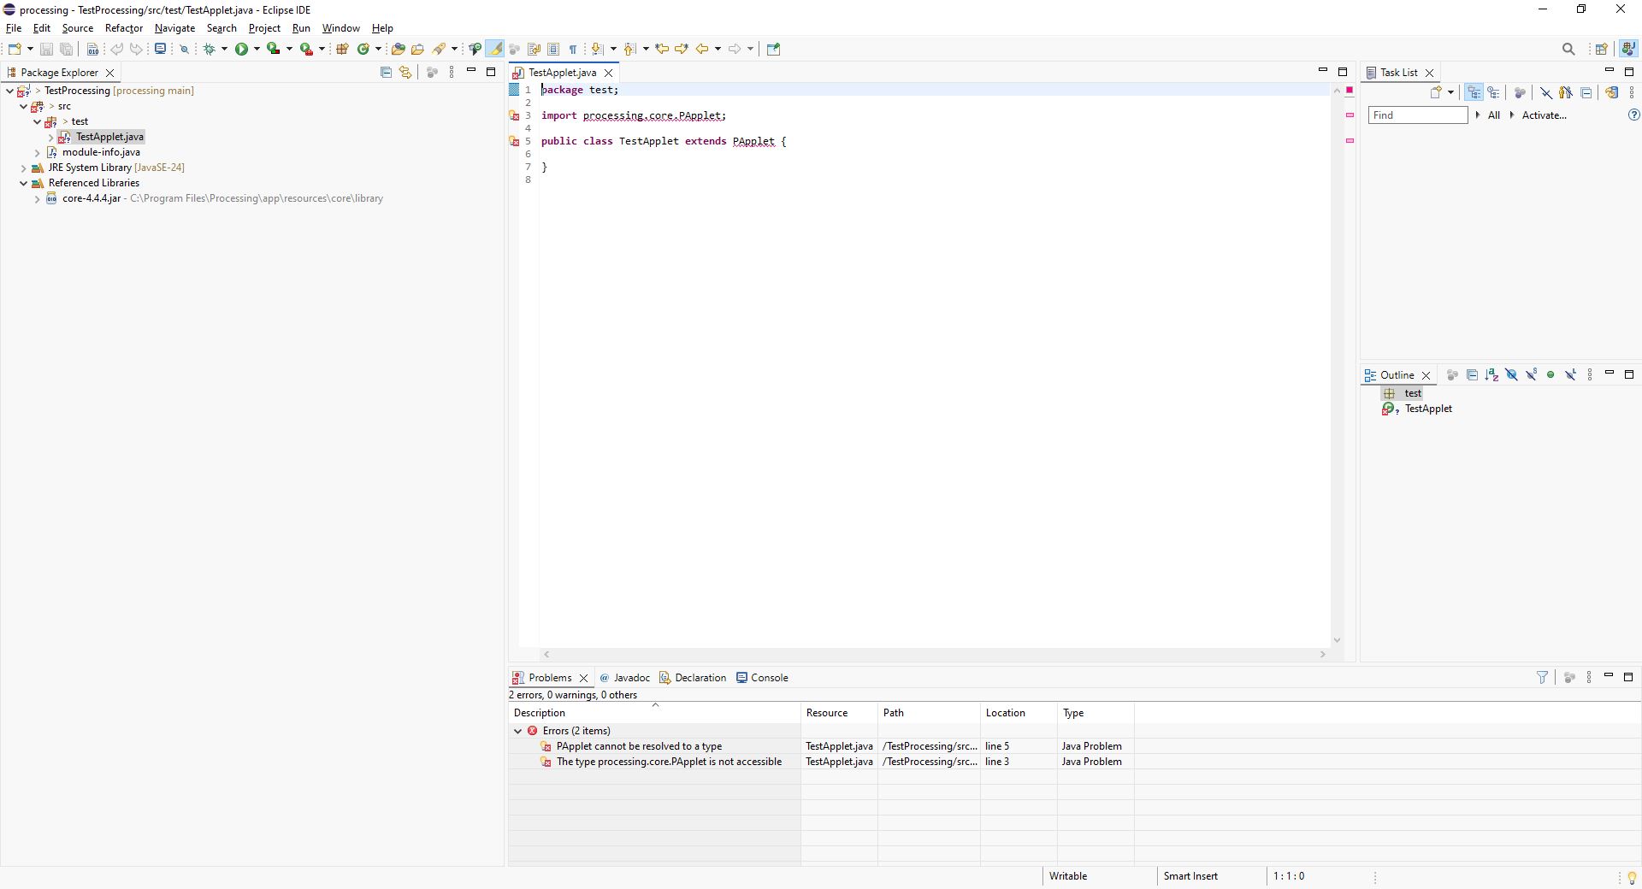The image size is (1642, 889).
Task: Toggle Block Selection Mode
Action: [x=553, y=49]
